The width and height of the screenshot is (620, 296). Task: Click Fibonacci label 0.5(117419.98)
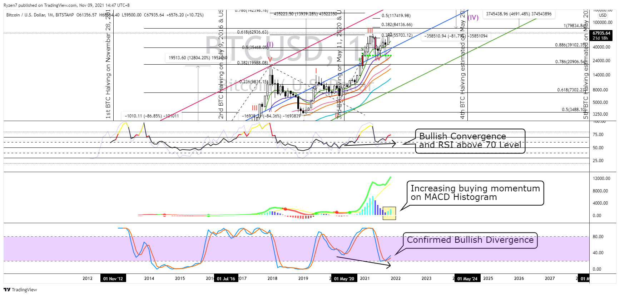[396, 16]
